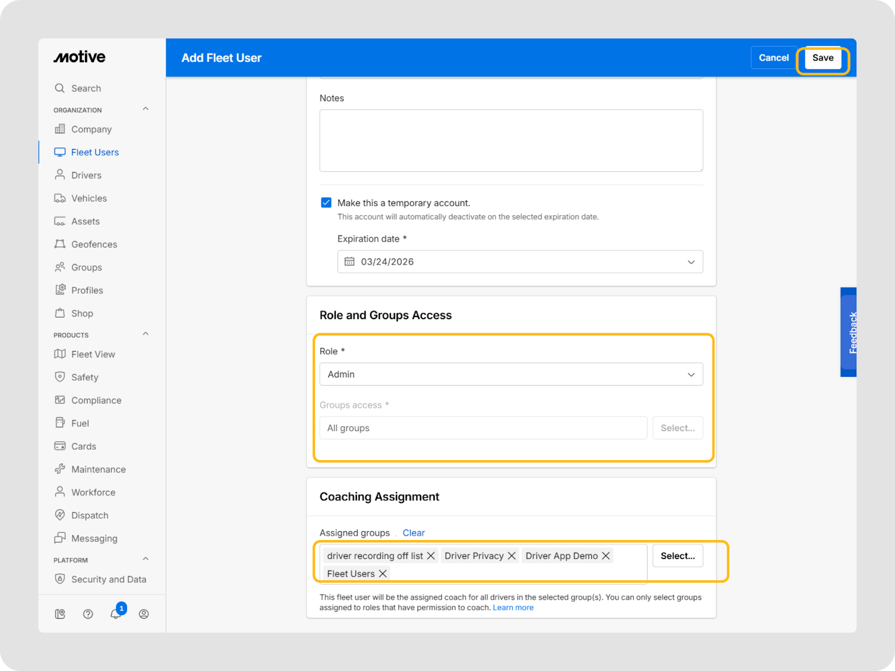This screenshot has width=895, height=671.
Task: Go to Drivers in the sidebar
Action: point(86,175)
